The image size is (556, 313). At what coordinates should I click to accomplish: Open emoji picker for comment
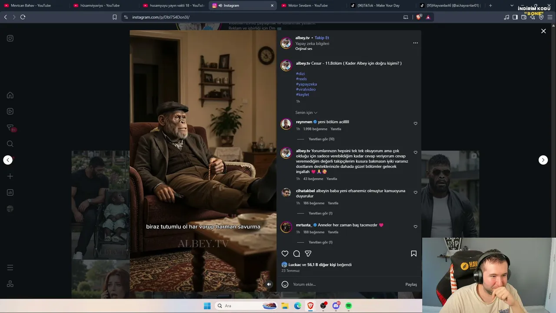point(285,284)
